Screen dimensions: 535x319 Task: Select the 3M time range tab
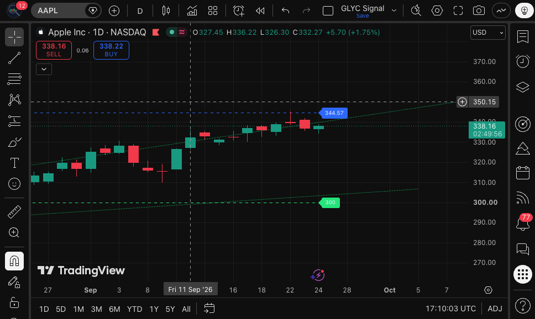pos(97,309)
